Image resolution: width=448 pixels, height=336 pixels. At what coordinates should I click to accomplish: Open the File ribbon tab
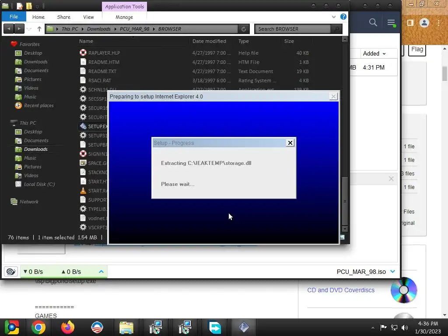pyautogui.click(x=14, y=17)
